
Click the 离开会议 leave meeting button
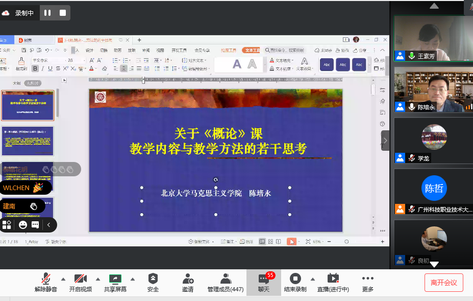(443, 283)
